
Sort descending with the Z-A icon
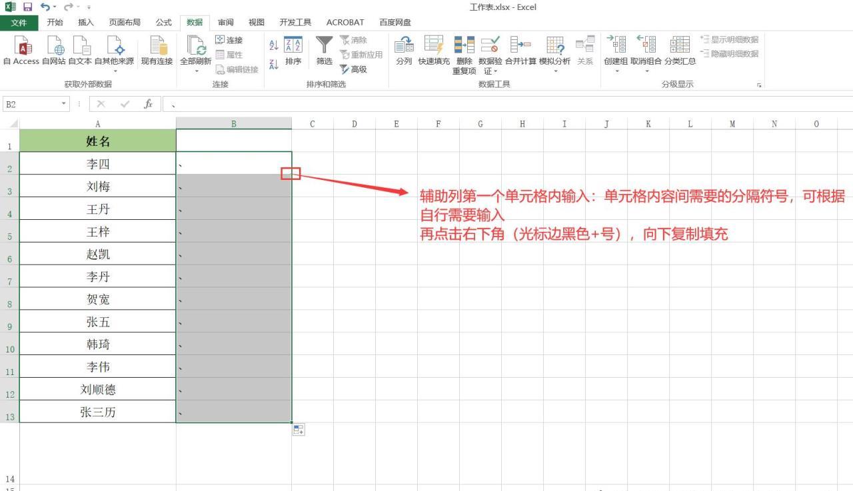click(x=273, y=64)
